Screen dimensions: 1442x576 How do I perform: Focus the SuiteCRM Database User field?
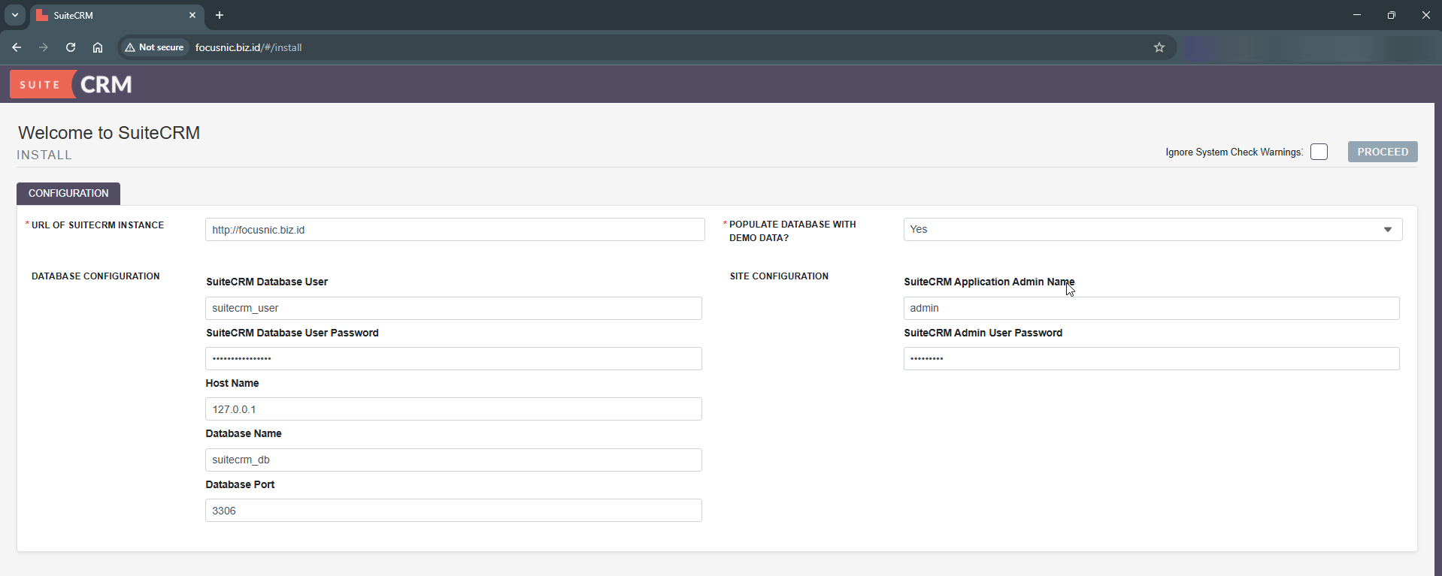click(453, 308)
